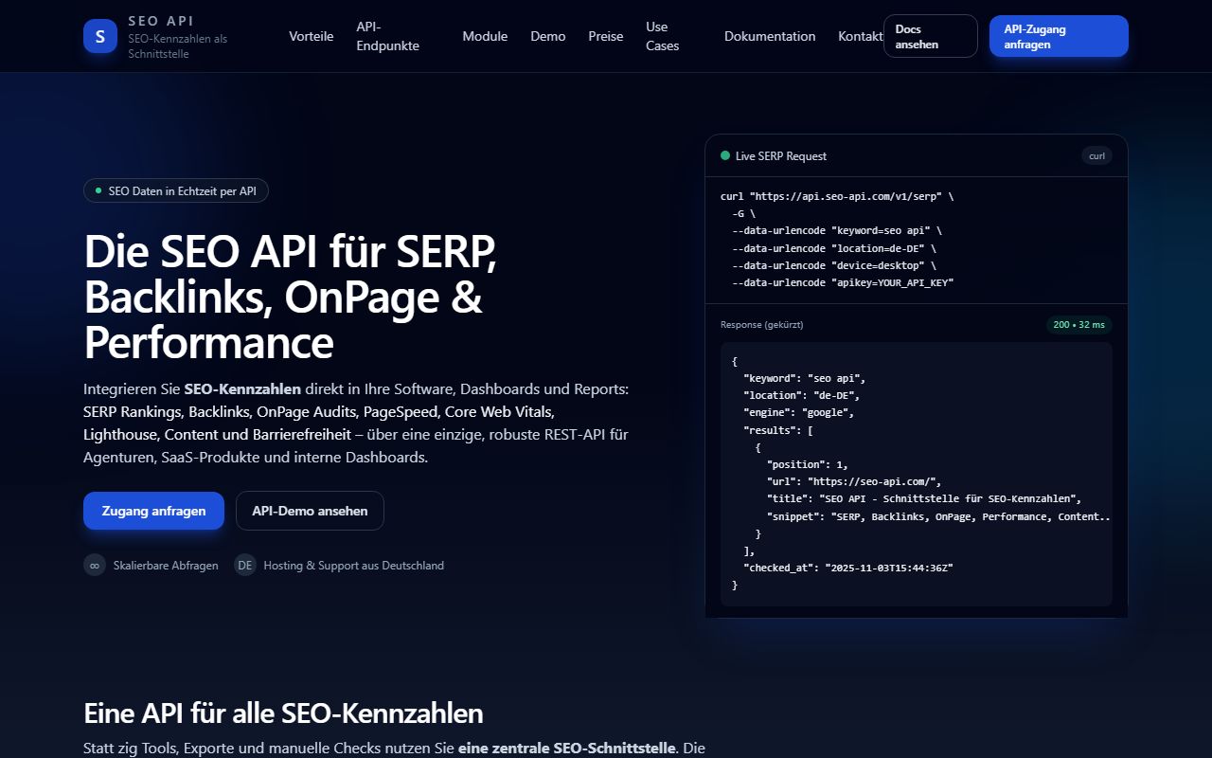1212x758 pixels.
Task: Click the "position": 1 response line
Action: click(x=808, y=464)
